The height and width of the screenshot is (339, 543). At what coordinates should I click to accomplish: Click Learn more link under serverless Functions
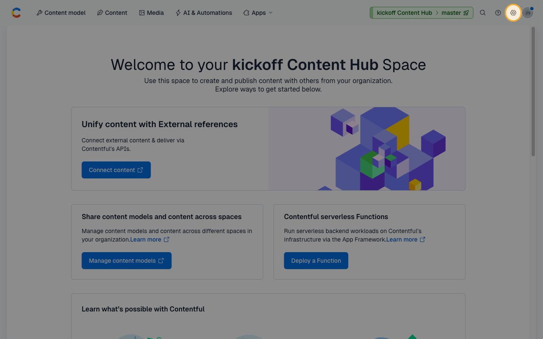(406, 239)
